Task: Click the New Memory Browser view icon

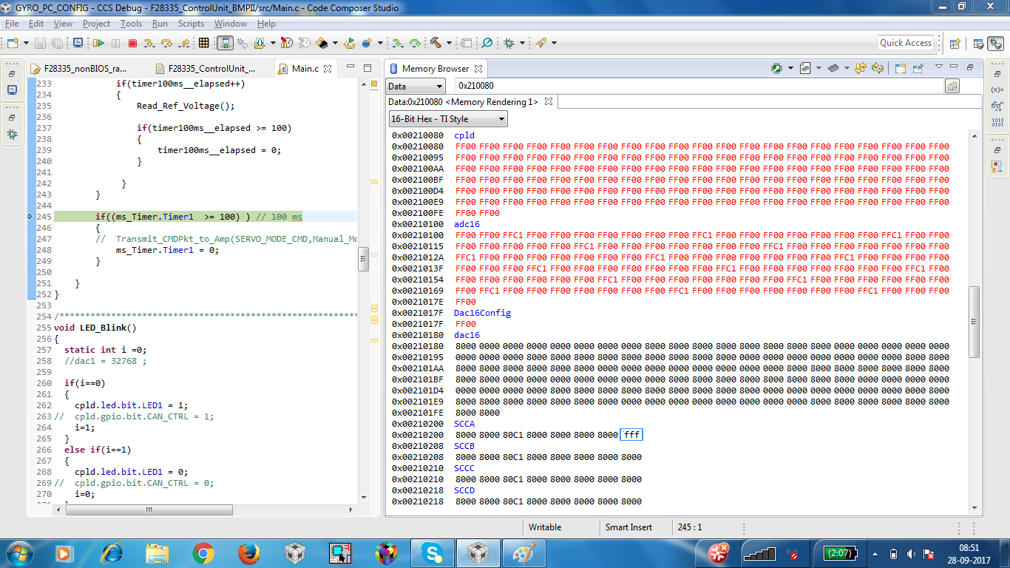Action: 901,68
